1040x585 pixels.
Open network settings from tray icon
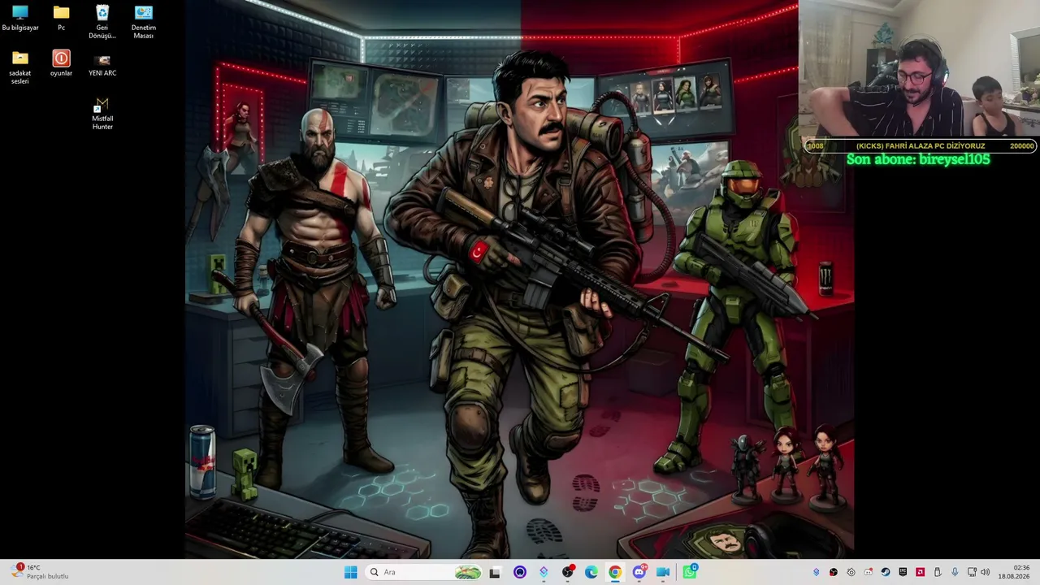(x=972, y=572)
